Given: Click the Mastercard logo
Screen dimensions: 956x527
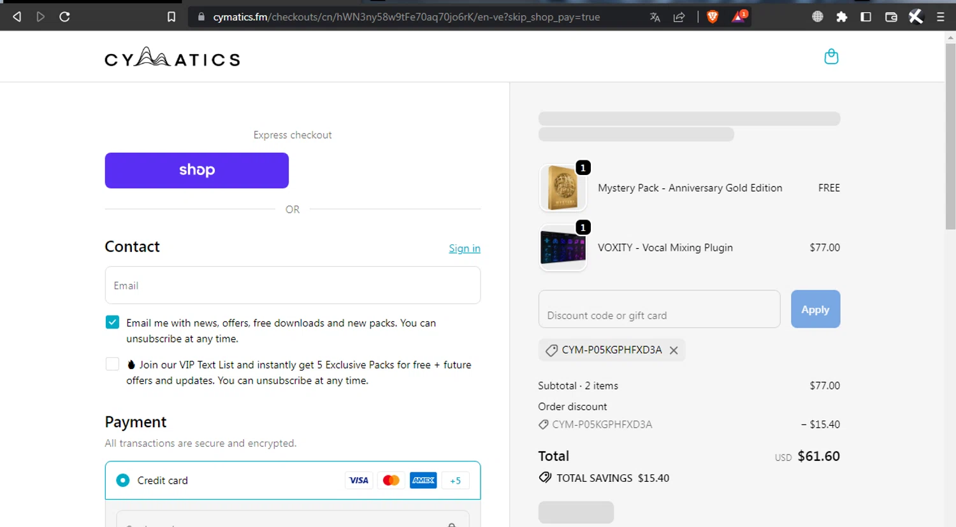Looking at the screenshot, I should tap(391, 481).
